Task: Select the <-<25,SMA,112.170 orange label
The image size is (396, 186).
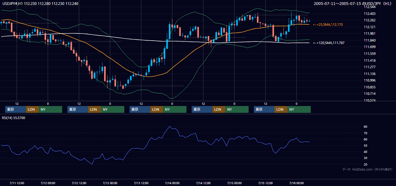Action: tap(328, 24)
